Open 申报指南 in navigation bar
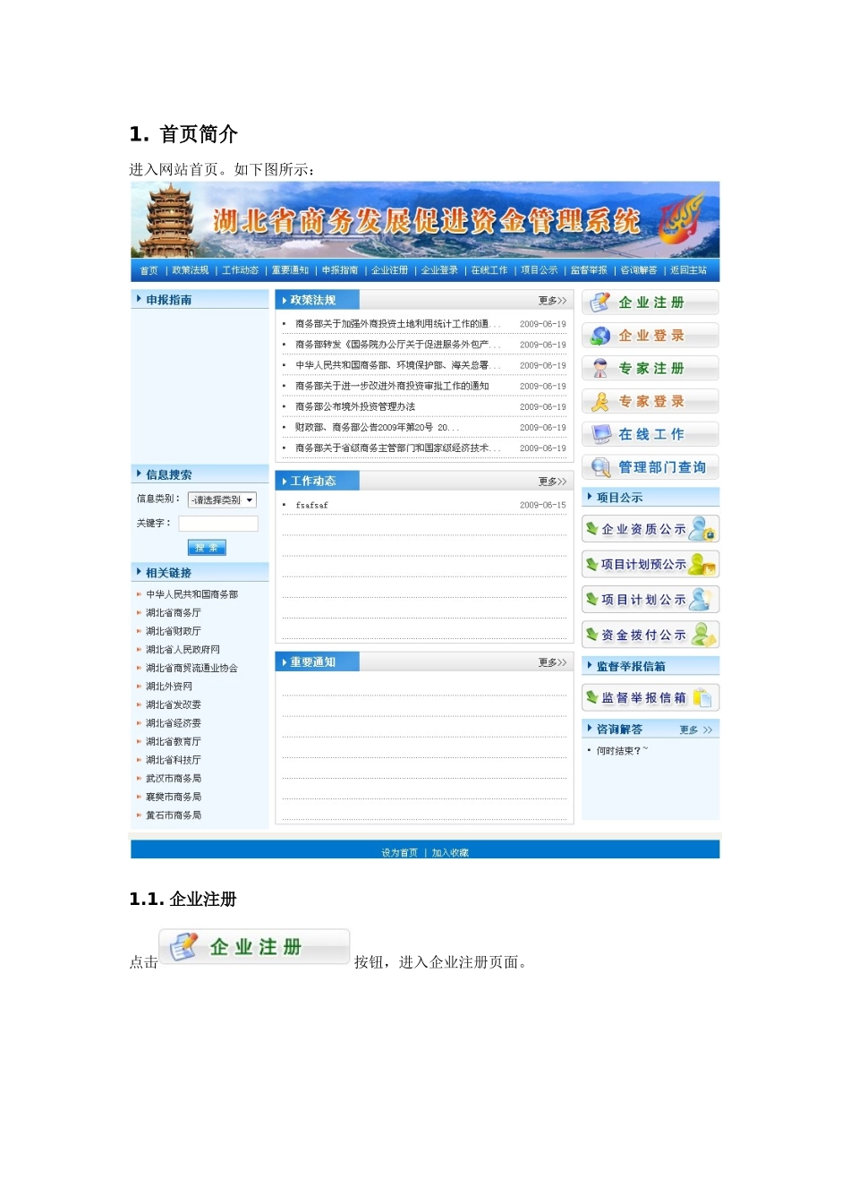Screen dimensions: 850x1203 coord(340,270)
